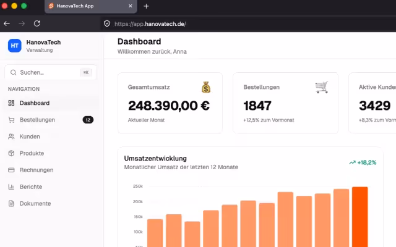Click '+12,5% zum Vormonat' text
Screen dimensions: 396x247
tap(269, 120)
